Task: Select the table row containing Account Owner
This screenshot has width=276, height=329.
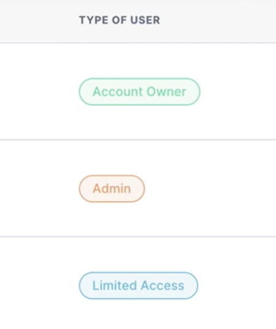Action: [x=138, y=91]
